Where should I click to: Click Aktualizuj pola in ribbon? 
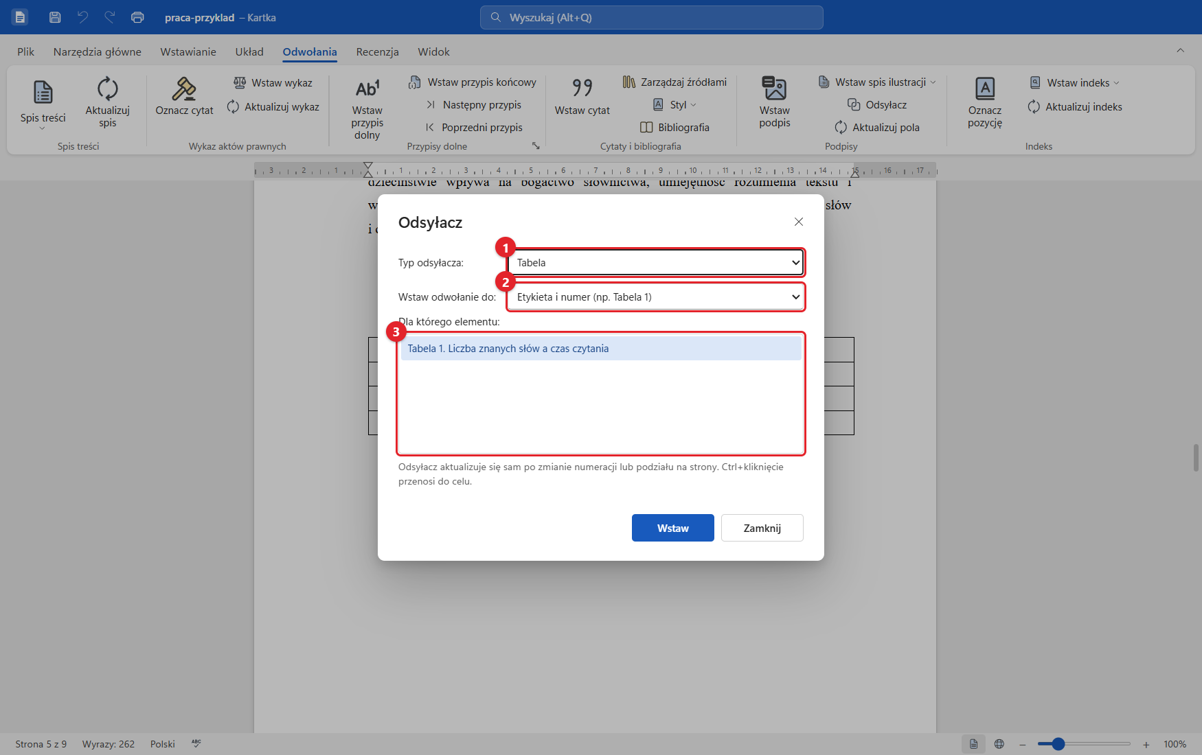pyautogui.click(x=877, y=127)
